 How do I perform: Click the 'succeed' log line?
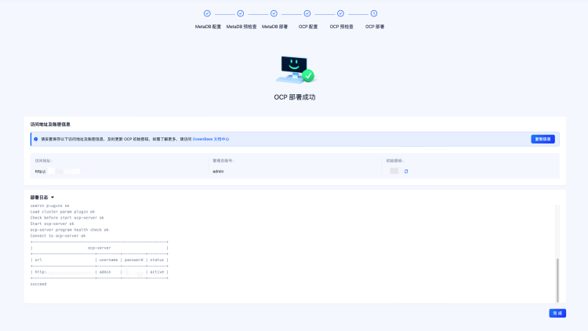38,284
